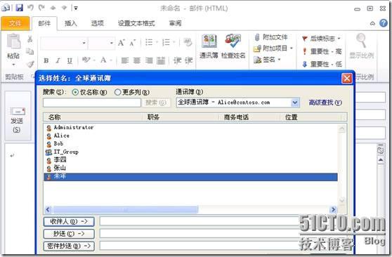Collapse the ribbon with the caret icon

click(x=372, y=23)
